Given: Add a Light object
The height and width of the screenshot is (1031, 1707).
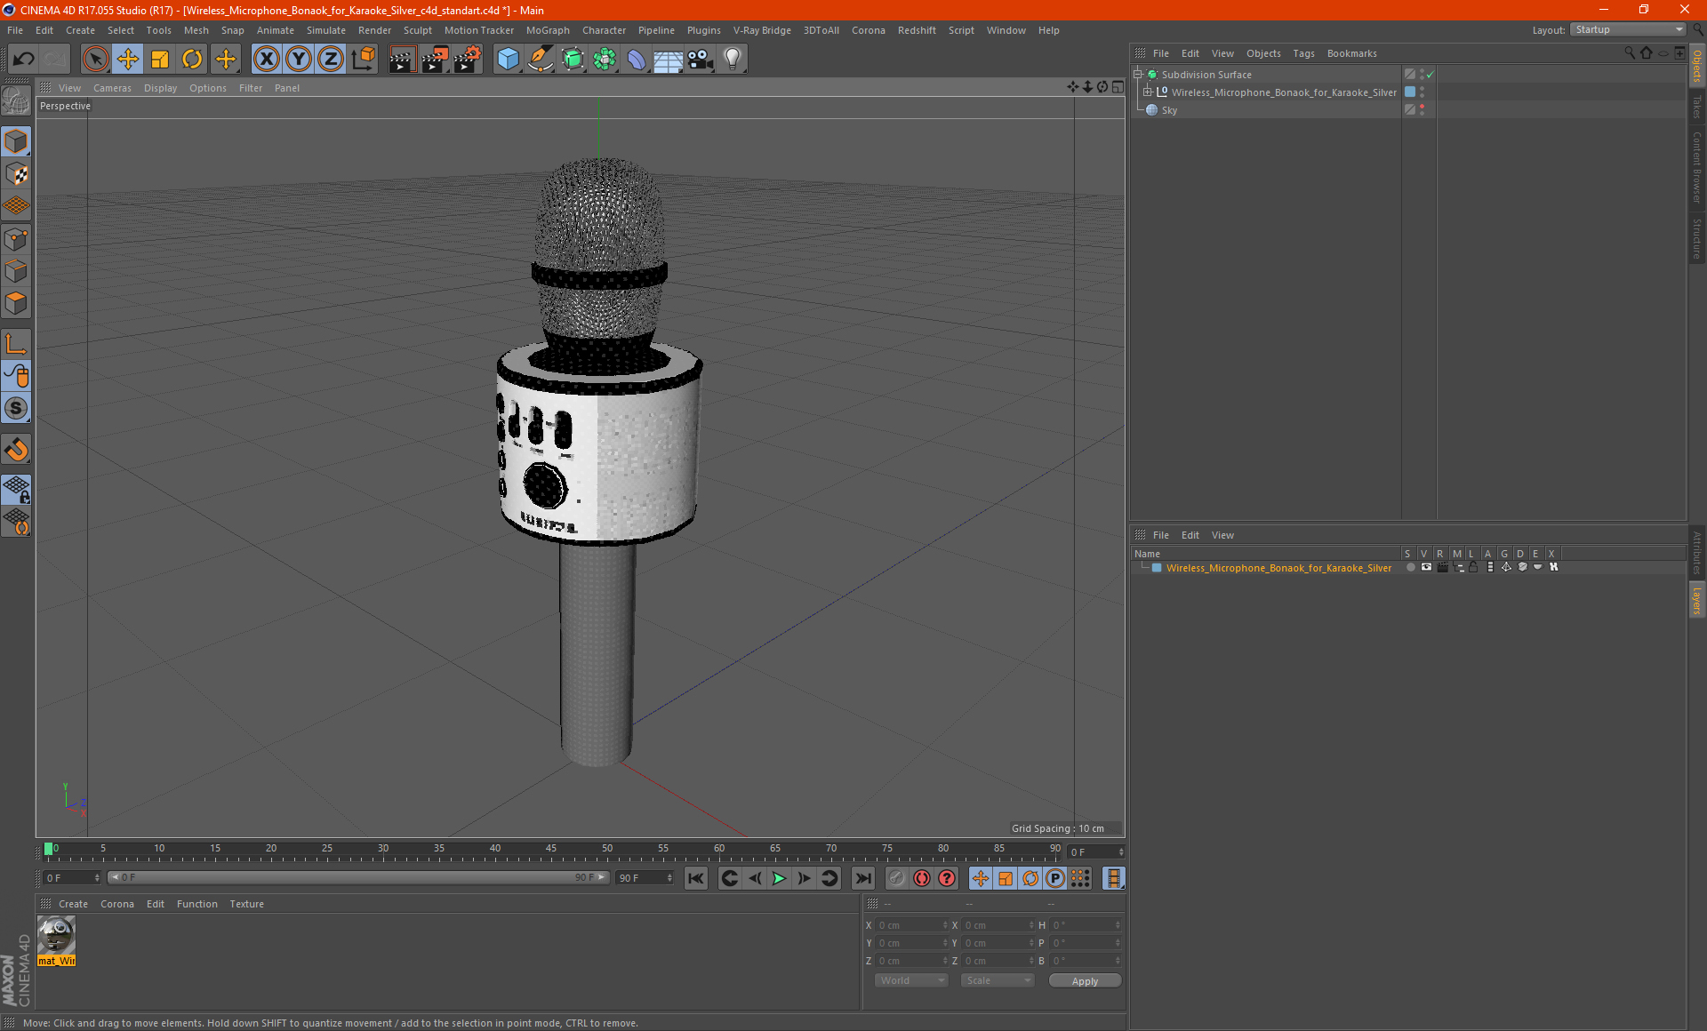Looking at the screenshot, I should 733,59.
